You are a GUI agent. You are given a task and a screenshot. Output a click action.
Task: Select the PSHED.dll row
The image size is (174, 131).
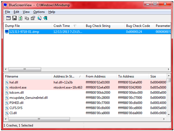pos(85,103)
